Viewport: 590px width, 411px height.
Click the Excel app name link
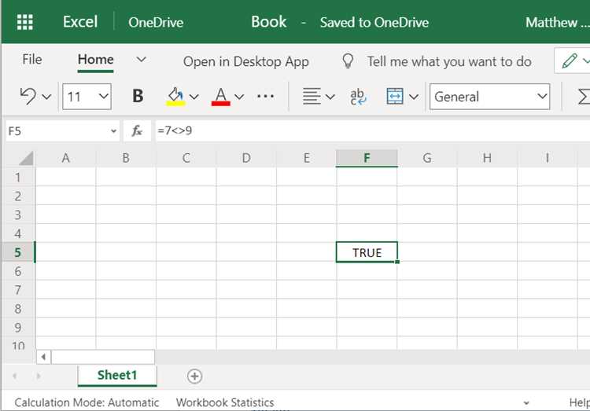(x=80, y=22)
